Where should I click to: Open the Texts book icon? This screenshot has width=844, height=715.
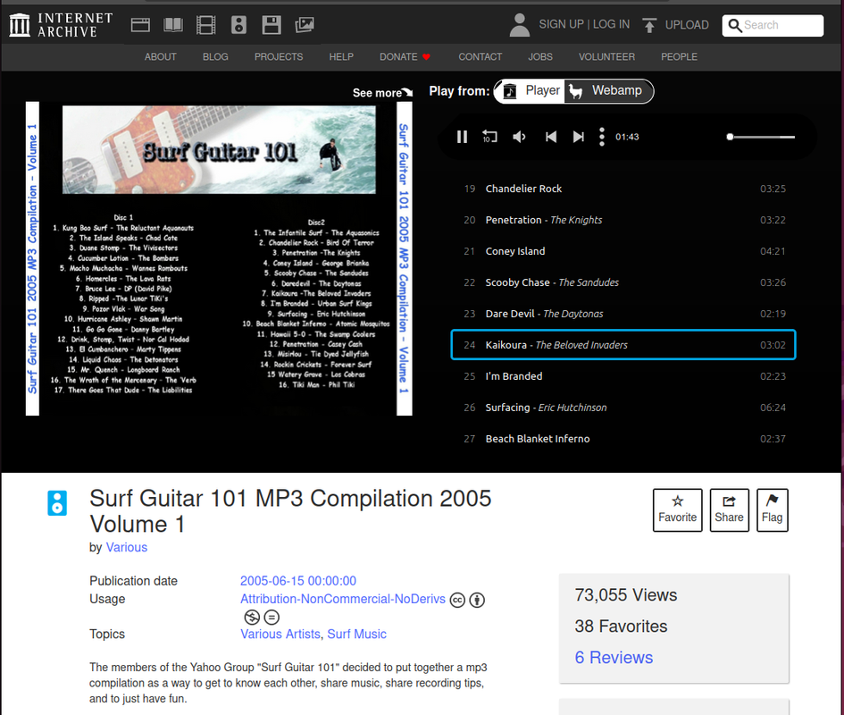click(x=173, y=25)
